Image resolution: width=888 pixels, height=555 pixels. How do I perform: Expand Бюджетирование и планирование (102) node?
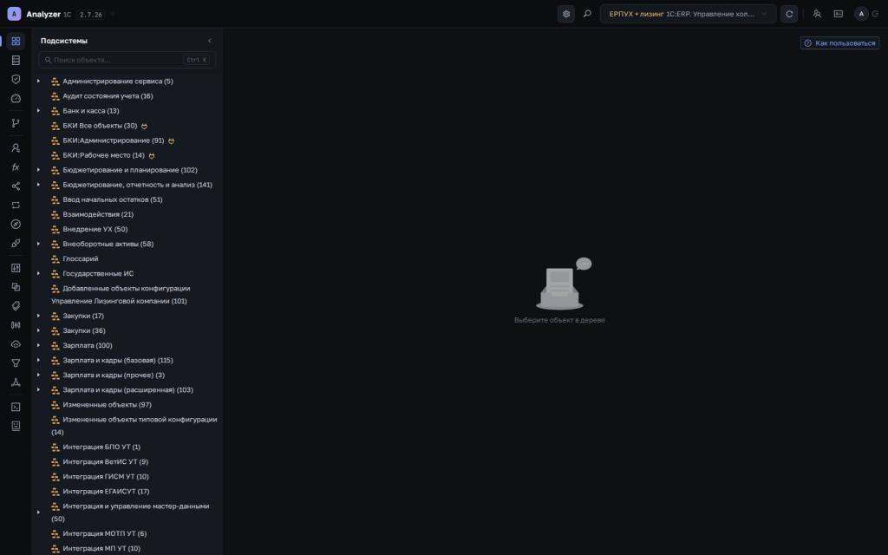point(38,170)
